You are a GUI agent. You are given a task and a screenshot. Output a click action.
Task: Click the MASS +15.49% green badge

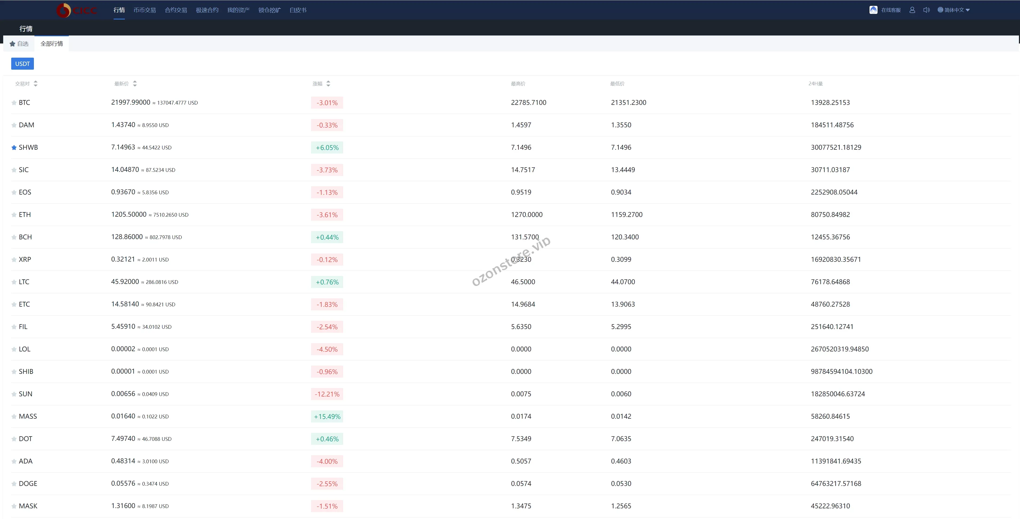pos(327,417)
